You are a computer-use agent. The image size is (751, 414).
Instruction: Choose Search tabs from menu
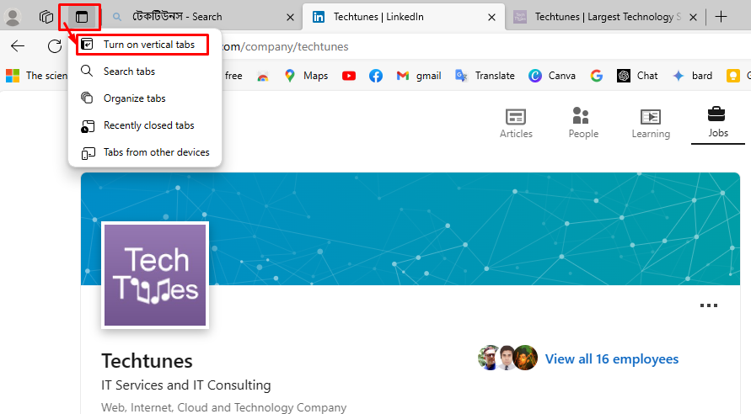pyautogui.click(x=145, y=72)
